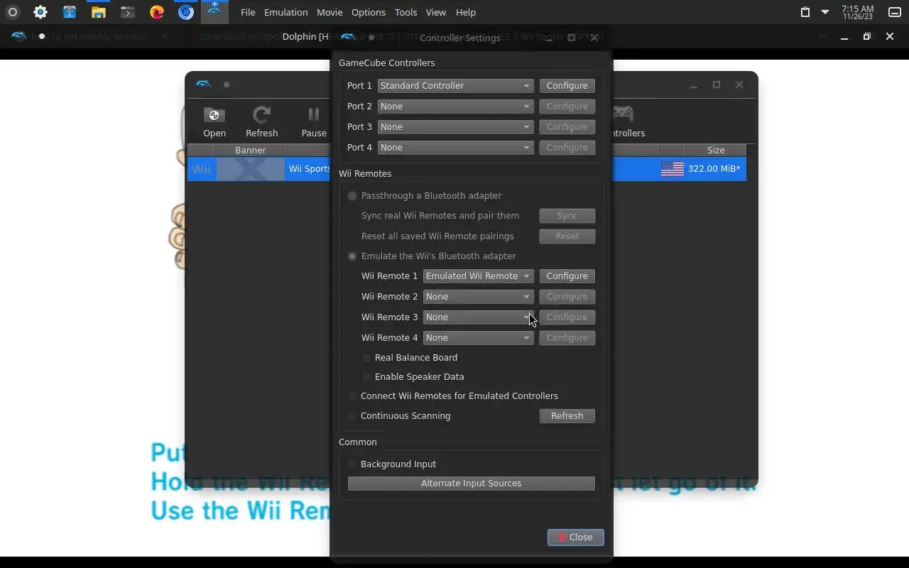Launch the software store icon in the taskbar
This screenshot has height=568, width=909.
tap(69, 12)
